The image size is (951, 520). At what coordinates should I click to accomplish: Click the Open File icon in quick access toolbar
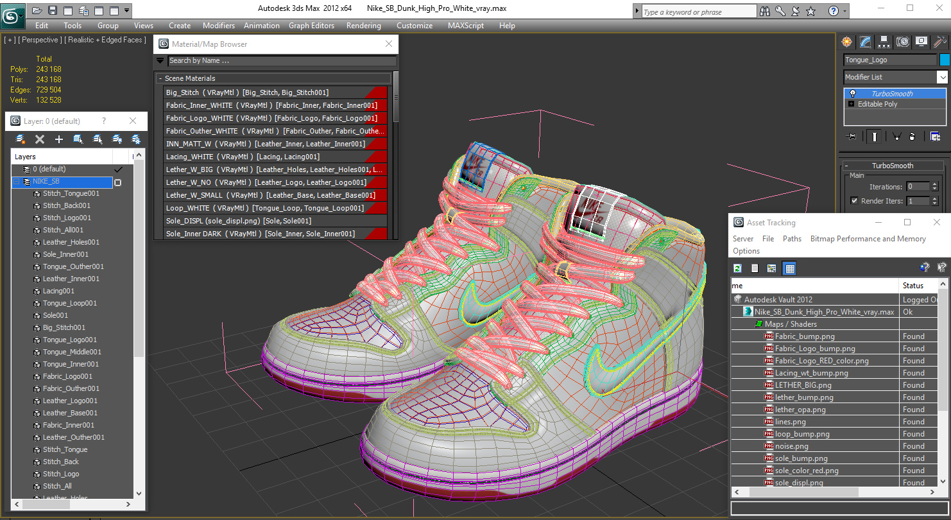pos(37,10)
